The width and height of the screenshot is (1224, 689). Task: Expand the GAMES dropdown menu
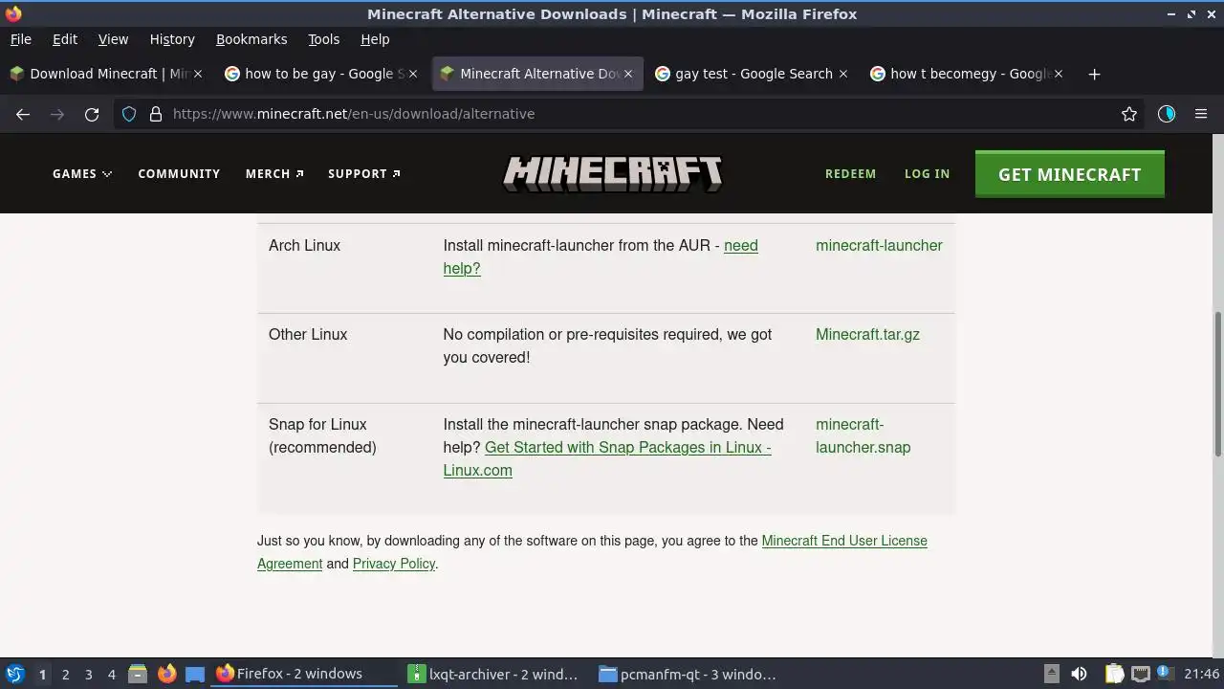82,173
